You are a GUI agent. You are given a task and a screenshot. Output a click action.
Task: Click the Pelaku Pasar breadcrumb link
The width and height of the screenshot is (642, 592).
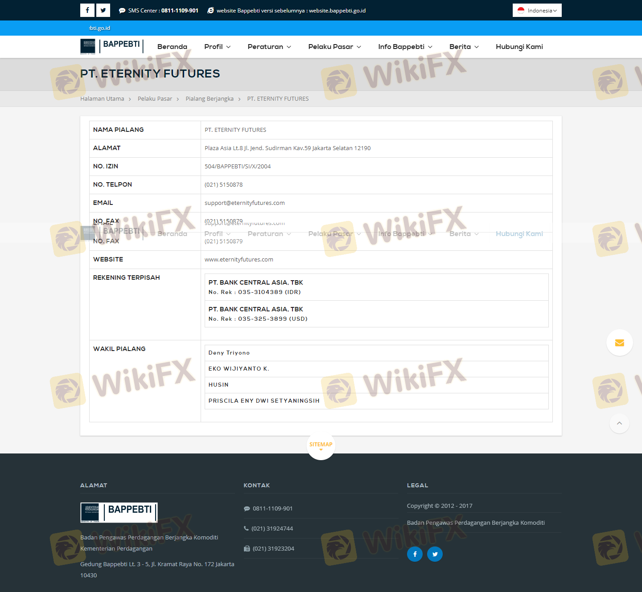coord(155,99)
